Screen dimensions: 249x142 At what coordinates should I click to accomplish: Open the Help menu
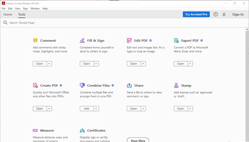point(45,9)
